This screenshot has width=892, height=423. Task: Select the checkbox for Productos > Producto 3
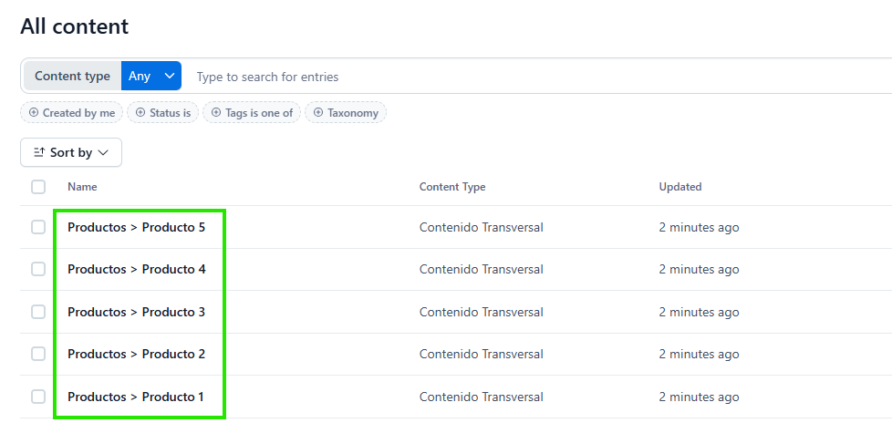(x=38, y=312)
